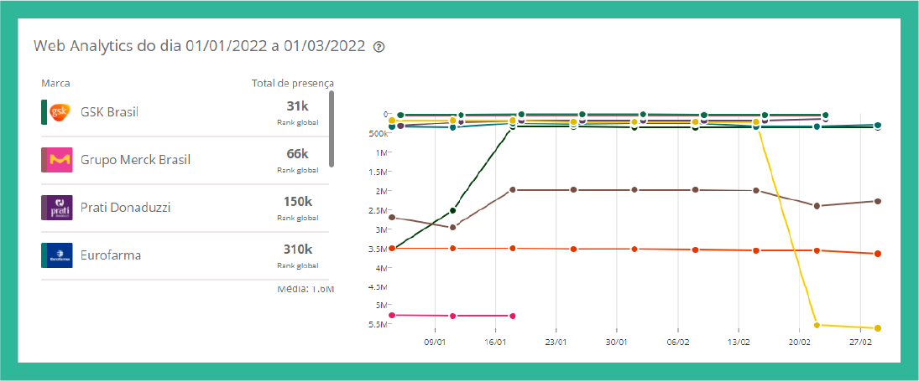Click the GSK orange logo icon
This screenshot has width=919, height=381.
(x=60, y=112)
